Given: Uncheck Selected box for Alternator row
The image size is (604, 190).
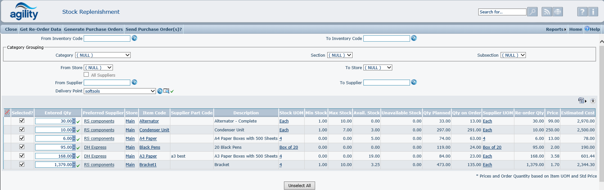Looking at the screenshot, I should coord(22,121).
